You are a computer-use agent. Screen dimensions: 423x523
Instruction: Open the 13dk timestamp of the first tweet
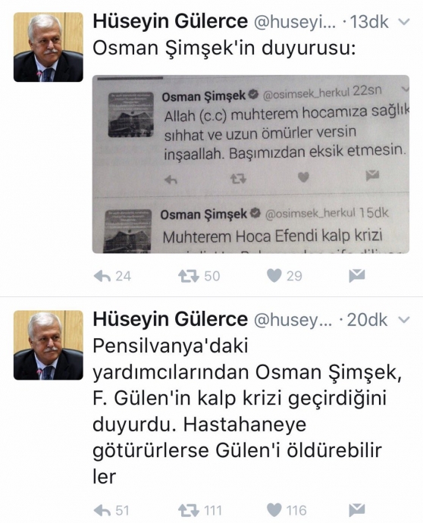369,22
